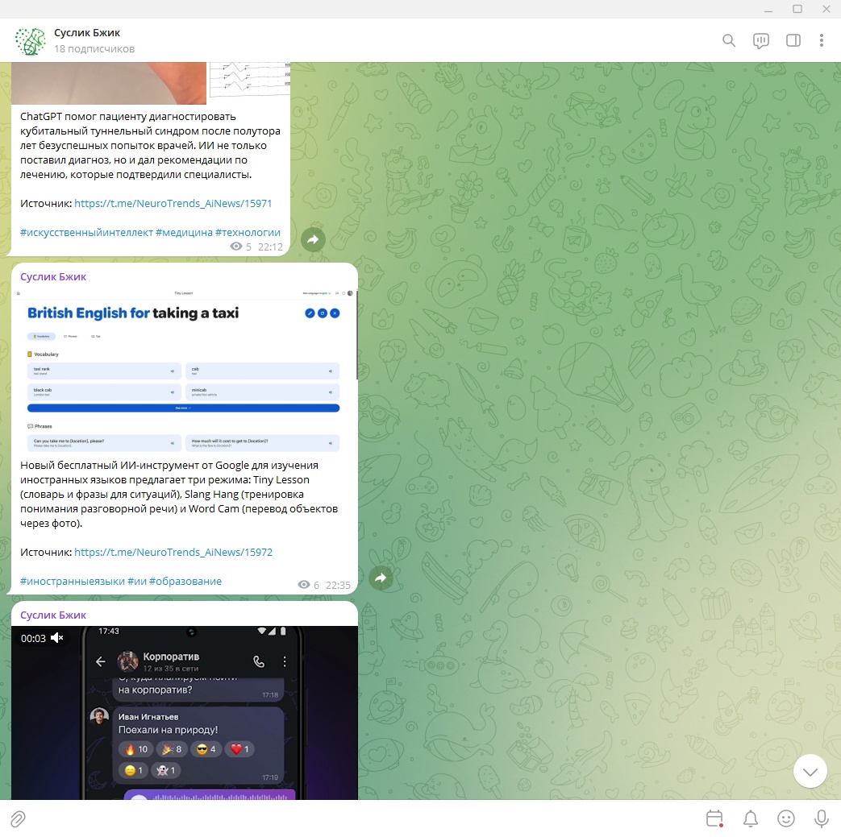Open source link t.me/NeuroTrends_AiNews/15972
This screenshot has height=837, width=841.
coord(174,552)
